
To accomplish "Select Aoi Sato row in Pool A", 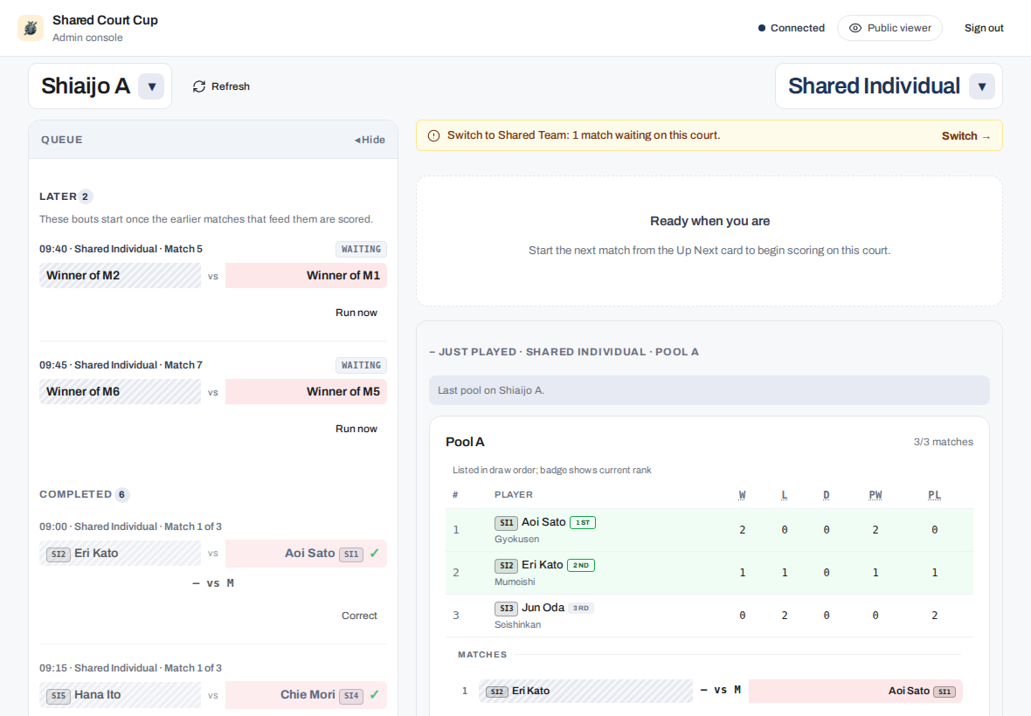I will [709, 529].
